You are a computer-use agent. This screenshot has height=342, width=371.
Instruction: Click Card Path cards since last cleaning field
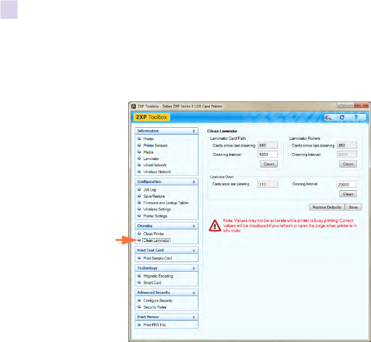pyautogui.click(x=268, y=145)
